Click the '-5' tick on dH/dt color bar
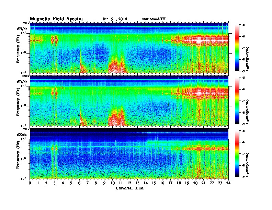This screenshot has width=272, height=210. click(243, 25)
